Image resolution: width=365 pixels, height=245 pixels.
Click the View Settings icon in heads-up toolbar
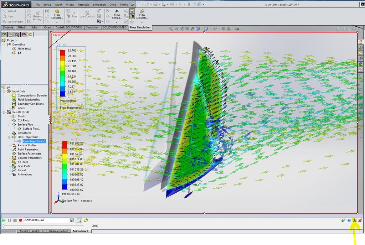point(237,28)
